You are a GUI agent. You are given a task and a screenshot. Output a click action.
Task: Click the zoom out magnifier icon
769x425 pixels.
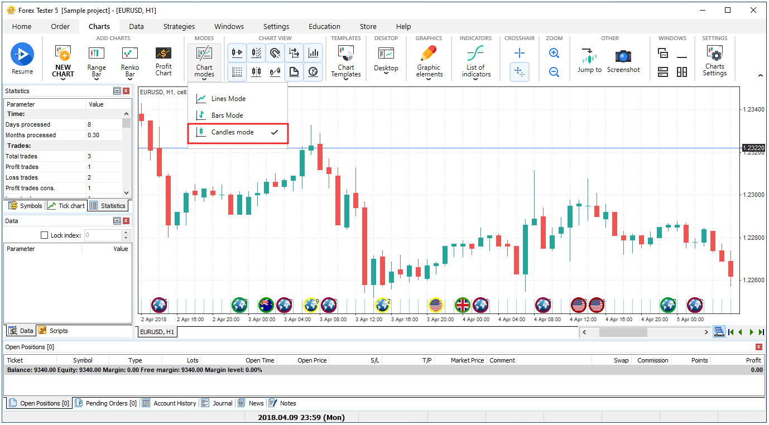pyautogui.click(x=554, y=71)
